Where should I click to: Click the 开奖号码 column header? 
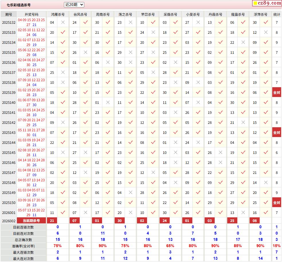click(32, 14)
